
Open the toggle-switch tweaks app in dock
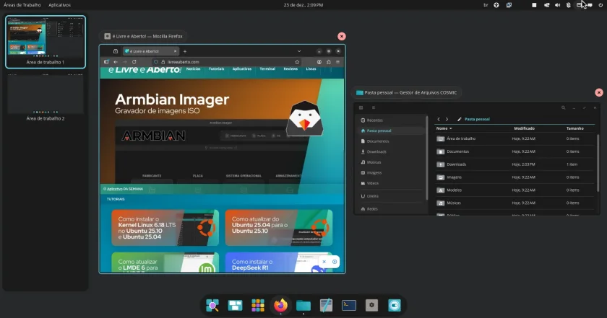coord(395,305)
